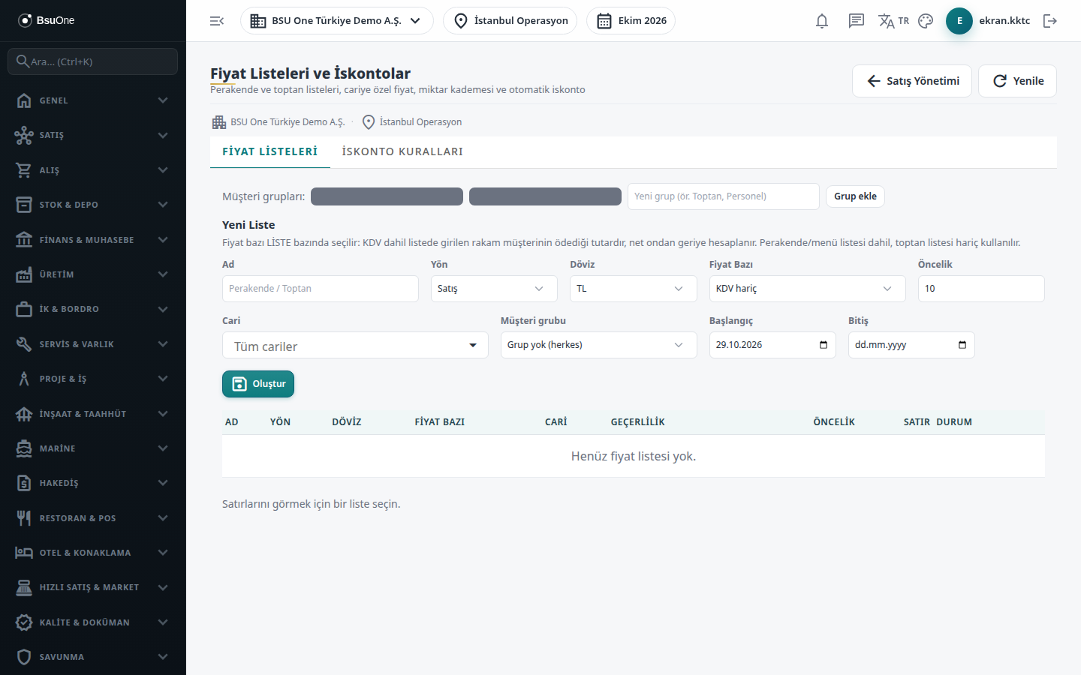The height and width of the screenshot is (675, 1081).
Task: Click the logout icon next to ekran.kktc
Action: [1050, 21]
